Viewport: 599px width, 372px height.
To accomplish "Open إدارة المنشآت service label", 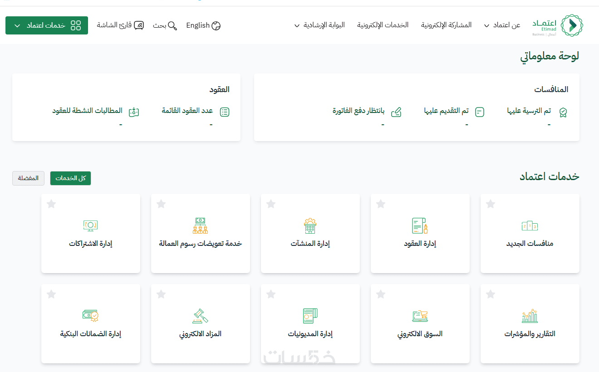I will [x=310, y=244].
